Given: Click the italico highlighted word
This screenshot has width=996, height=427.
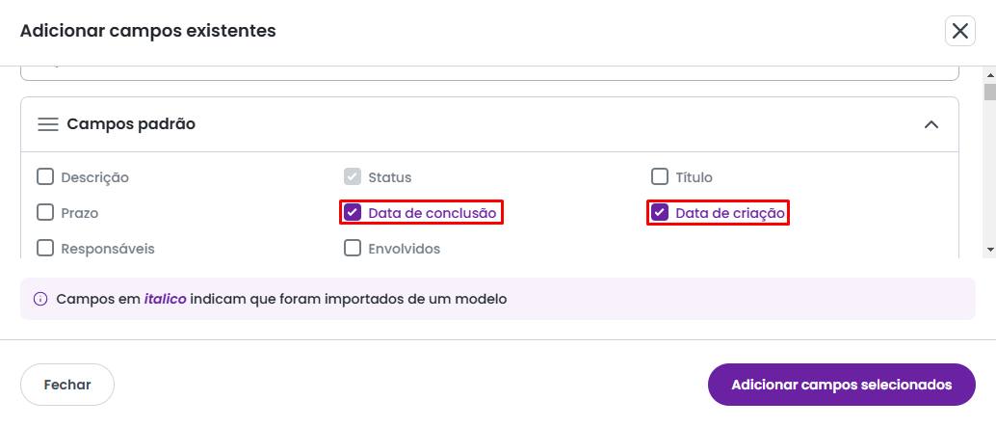Looking at the screenshot, I should 165,299.
